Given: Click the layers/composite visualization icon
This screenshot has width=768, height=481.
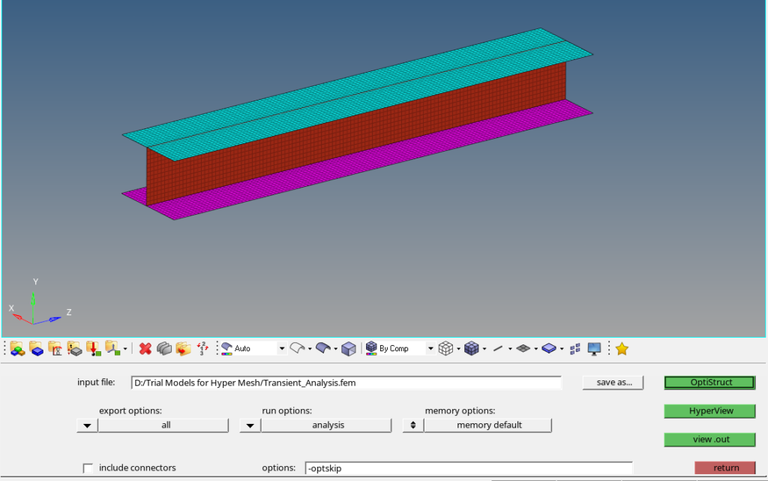Looking at the screenshot, I should coord(549,348).
